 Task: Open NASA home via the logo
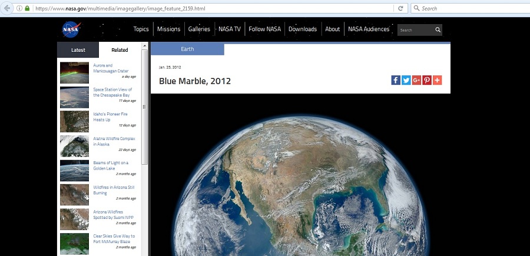tap(71, 29)
